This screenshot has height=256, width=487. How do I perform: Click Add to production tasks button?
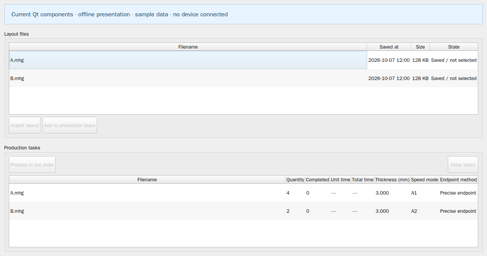[70, 125]
